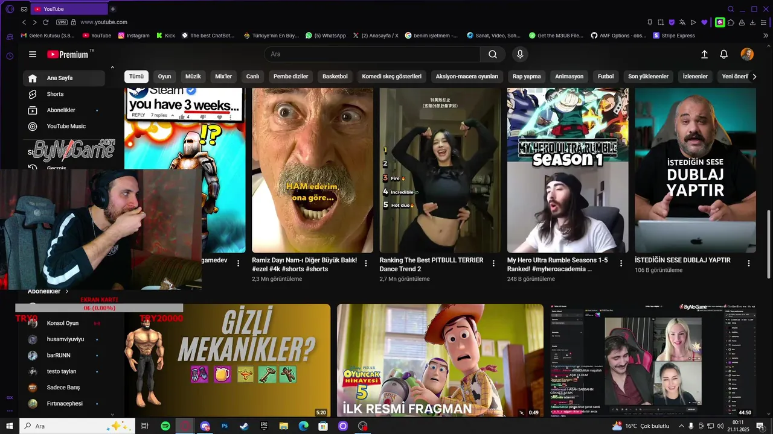Open the Sadece Barış channel subscription
The image size is (773, 434).
coord(64,388)
